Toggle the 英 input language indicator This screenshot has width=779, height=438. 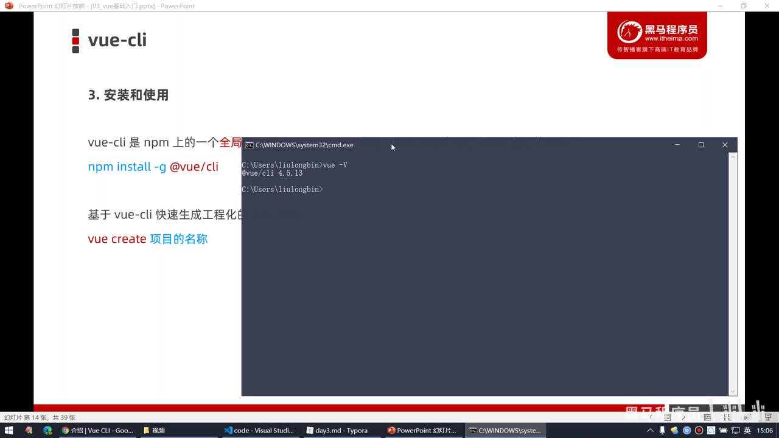[747, 430]
